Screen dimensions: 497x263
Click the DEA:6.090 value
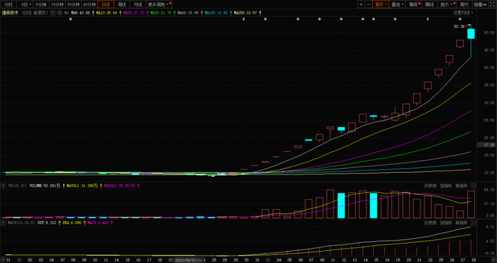(71, 223)
